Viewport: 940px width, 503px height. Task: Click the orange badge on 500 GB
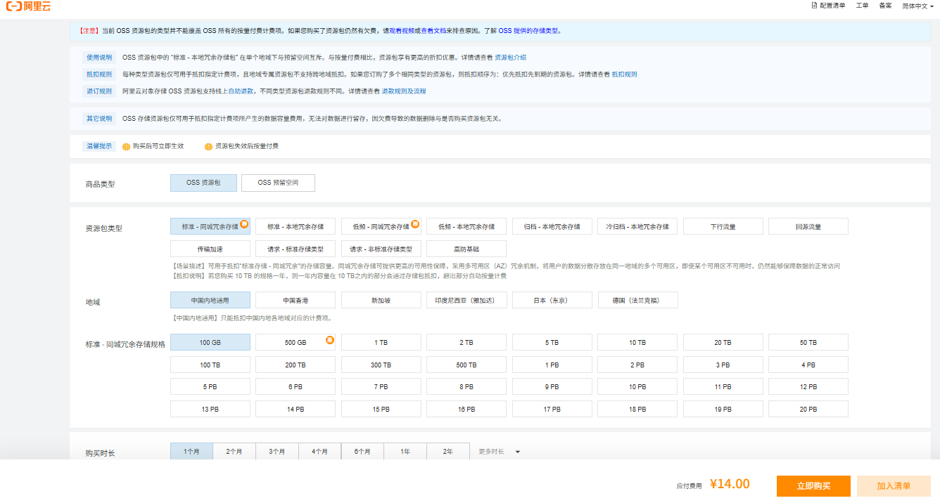pos(330,340)
